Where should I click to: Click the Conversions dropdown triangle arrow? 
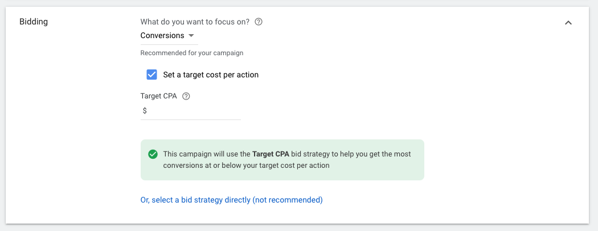point(191,35)
